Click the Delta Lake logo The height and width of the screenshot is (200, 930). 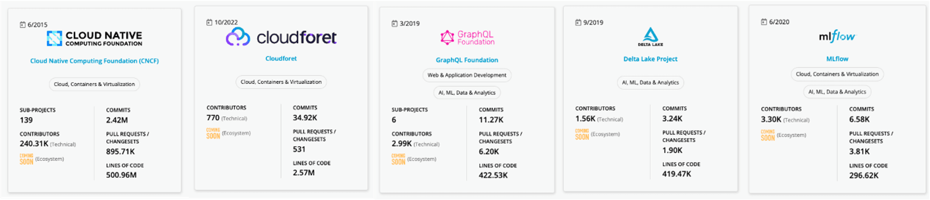(650, 37)
